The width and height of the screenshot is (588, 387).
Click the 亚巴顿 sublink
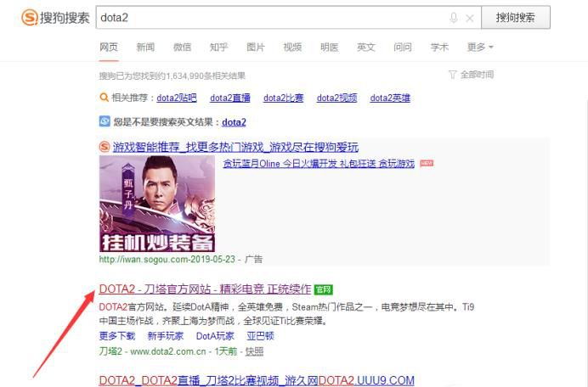[x=260, y=336]
